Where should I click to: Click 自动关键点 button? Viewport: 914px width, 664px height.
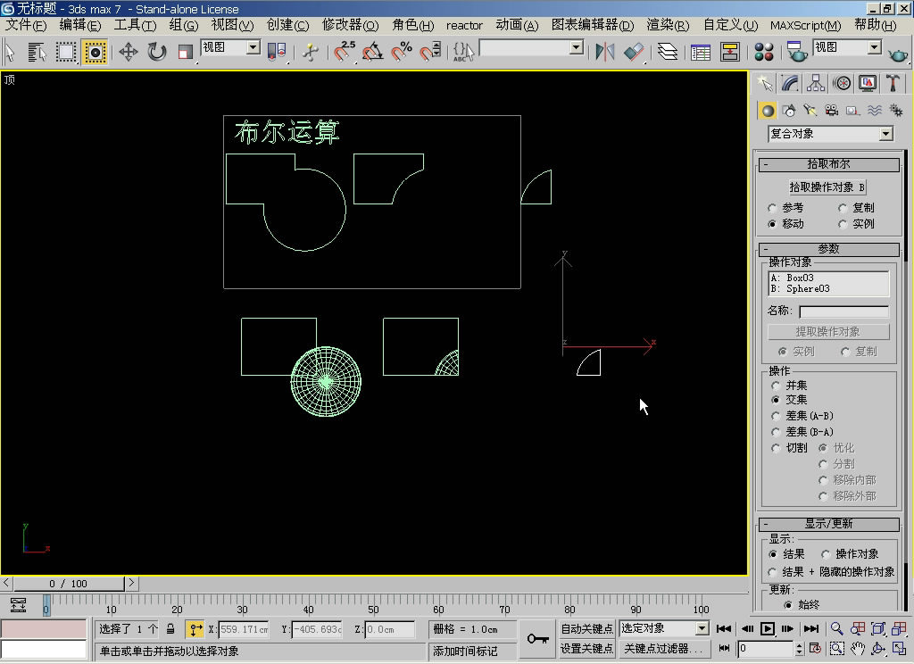pos(586,628)
